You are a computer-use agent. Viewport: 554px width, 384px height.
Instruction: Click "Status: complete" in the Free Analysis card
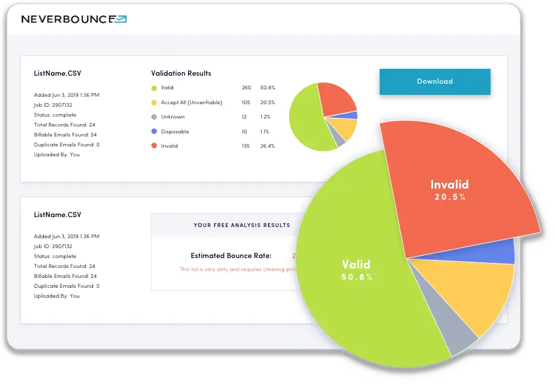click(55, 256)
